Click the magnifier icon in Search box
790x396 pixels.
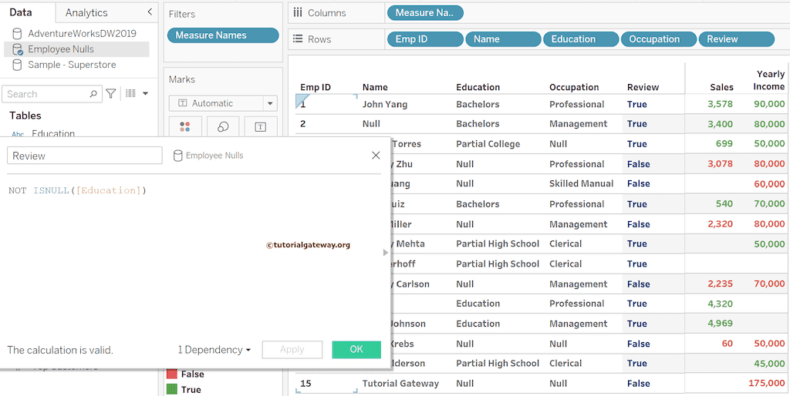(x=94, y=94)
